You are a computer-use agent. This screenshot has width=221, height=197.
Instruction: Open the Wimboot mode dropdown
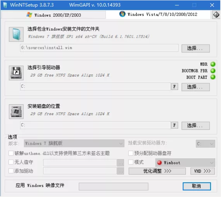pos(185,162)
